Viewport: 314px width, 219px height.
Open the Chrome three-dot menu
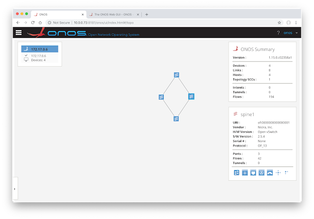click(296, 23)
